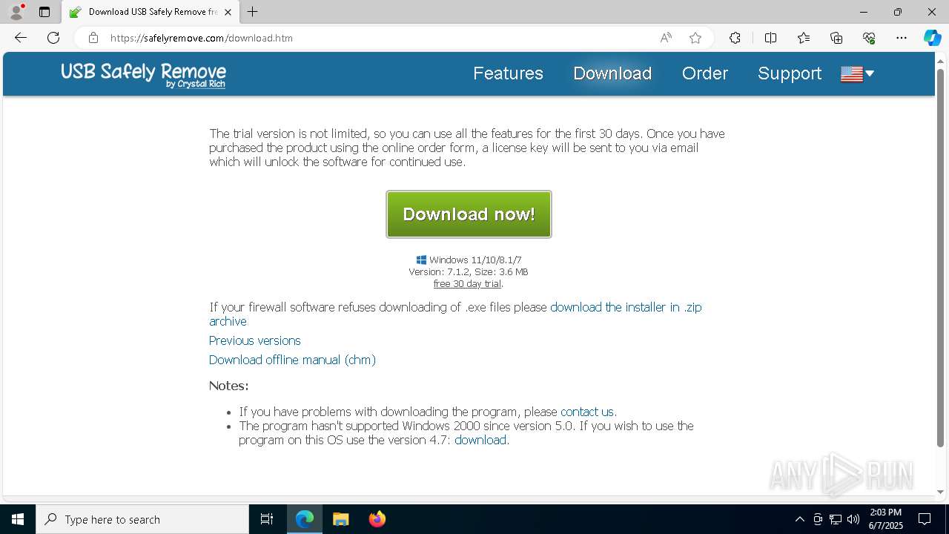Show hidden system tray icons
The height and width of the screenshot is (534, 949).
[799, 519]
